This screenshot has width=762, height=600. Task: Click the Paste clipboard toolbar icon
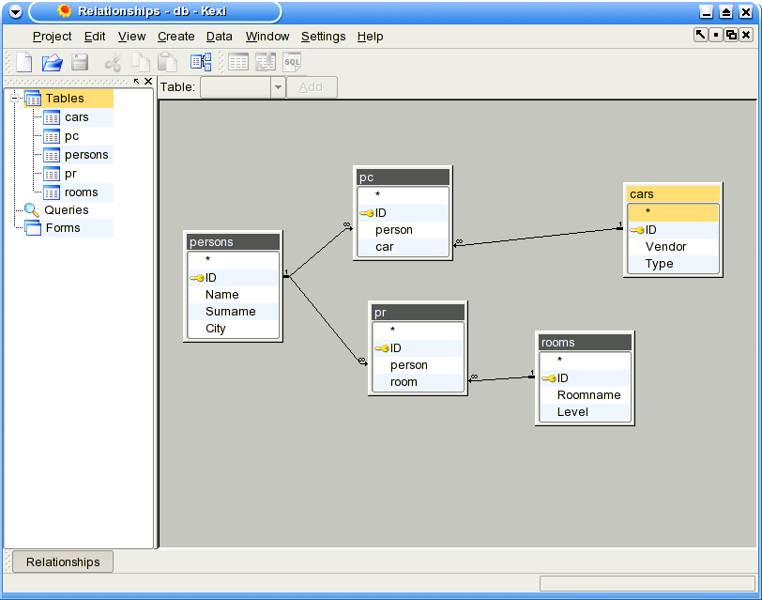tap(167, 63)
